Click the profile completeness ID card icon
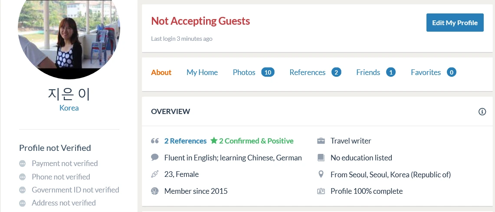Screen dimensions: 495x212 [x=321, y=191]
